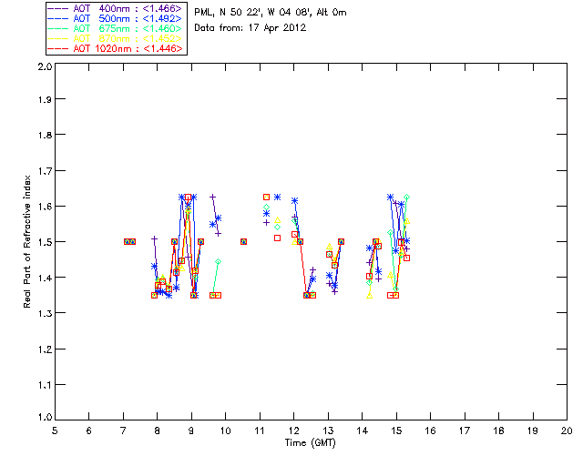Select the 'Data from: 17 Apr 2012' text

pyautogui.click(x=251, y=27)
